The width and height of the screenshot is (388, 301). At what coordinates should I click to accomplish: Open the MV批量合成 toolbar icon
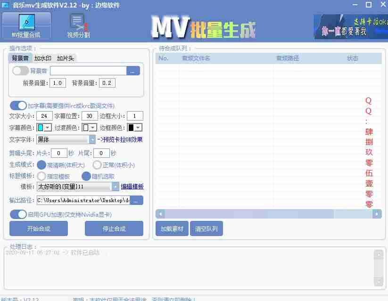[26, 26]
